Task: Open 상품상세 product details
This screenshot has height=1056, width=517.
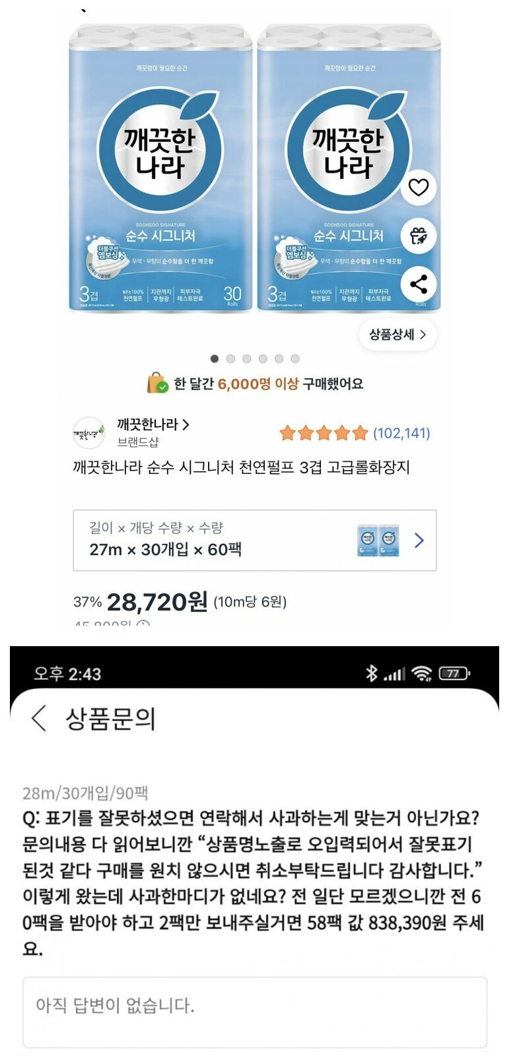Action: point(398,335)
